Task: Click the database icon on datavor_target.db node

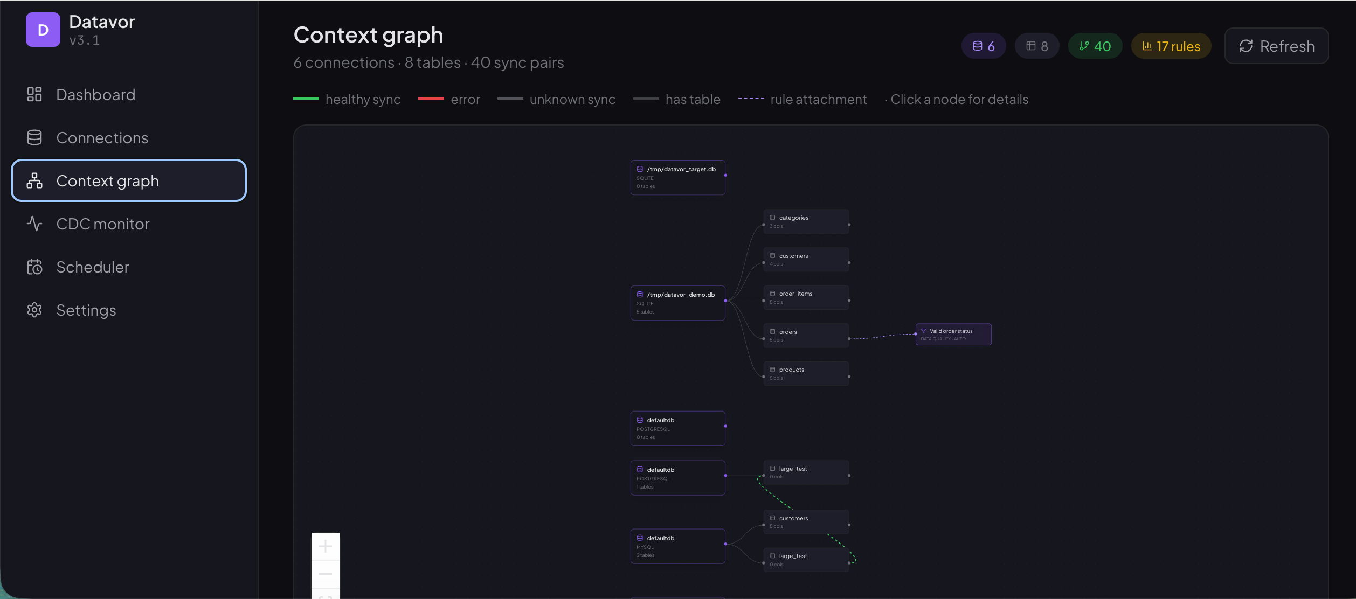Action: tap(640, 169)
